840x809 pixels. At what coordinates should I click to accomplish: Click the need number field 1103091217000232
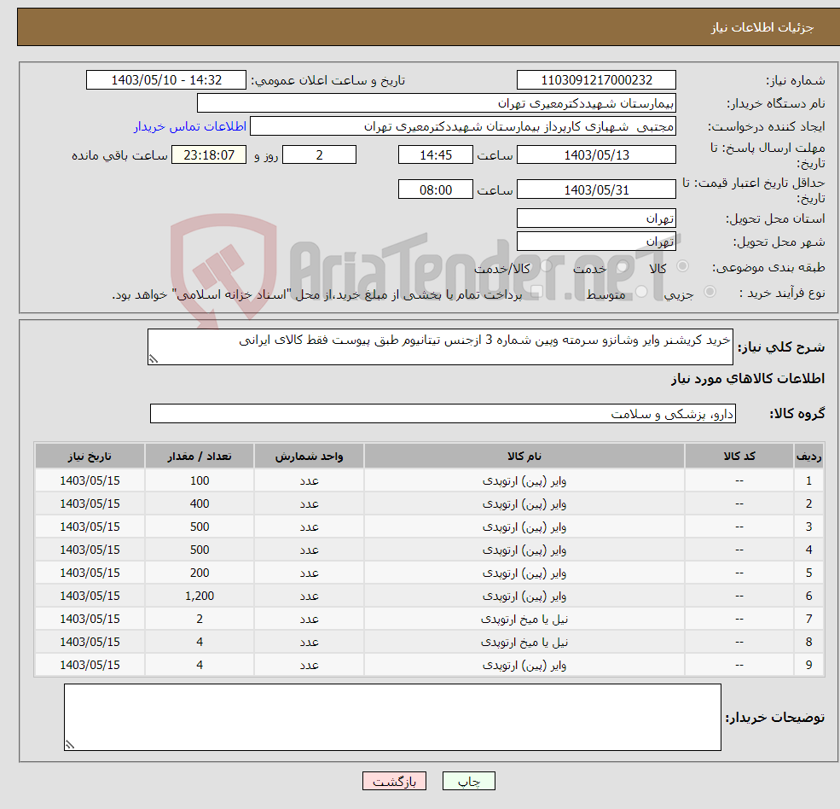pos(596,80)
